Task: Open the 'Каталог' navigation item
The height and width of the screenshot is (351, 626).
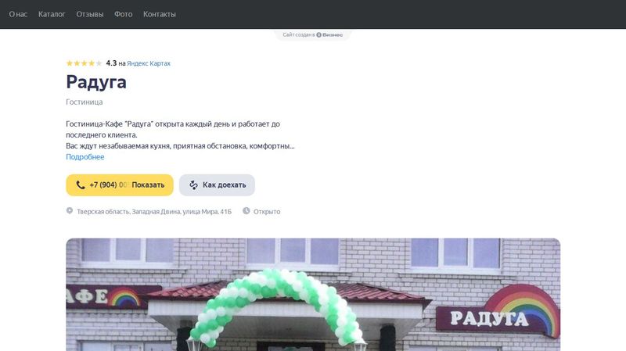Action: (52, 14)
